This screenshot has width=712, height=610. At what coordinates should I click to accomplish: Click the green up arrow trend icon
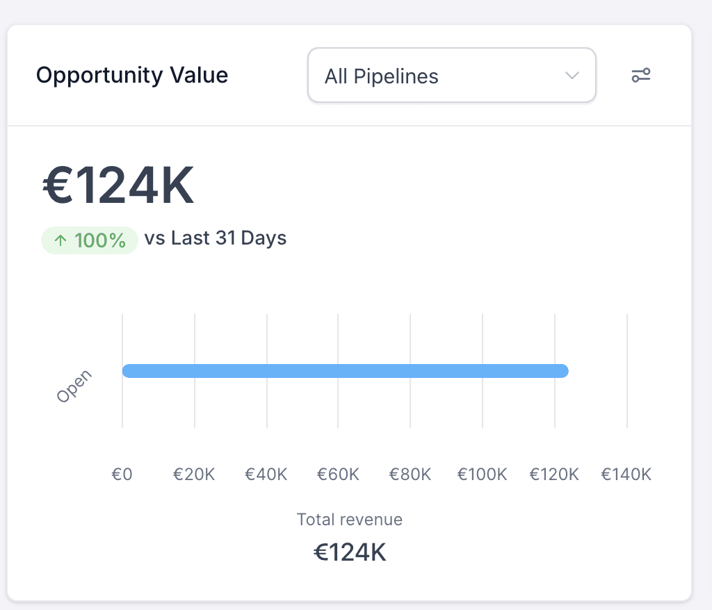tap(60, 240)
